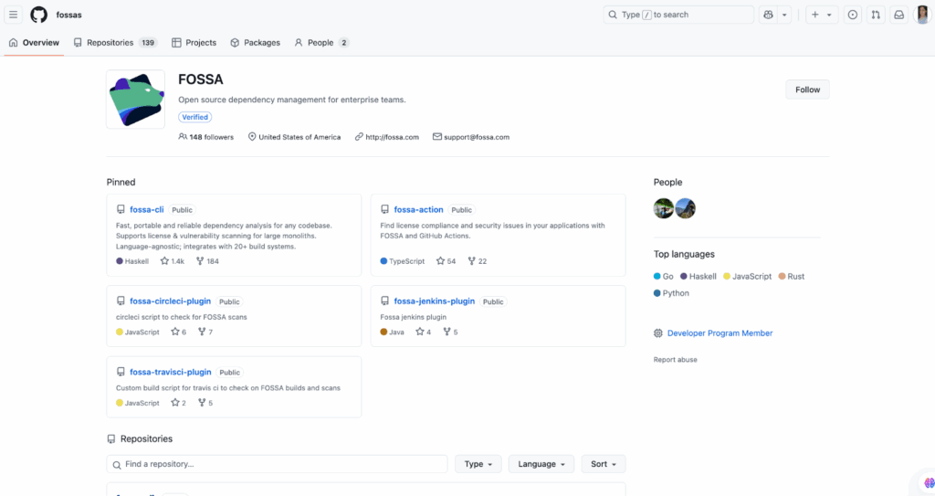Focus the Type / to search field
The height and width of the screenshot is (496, 935).
(x=678, y=15)
